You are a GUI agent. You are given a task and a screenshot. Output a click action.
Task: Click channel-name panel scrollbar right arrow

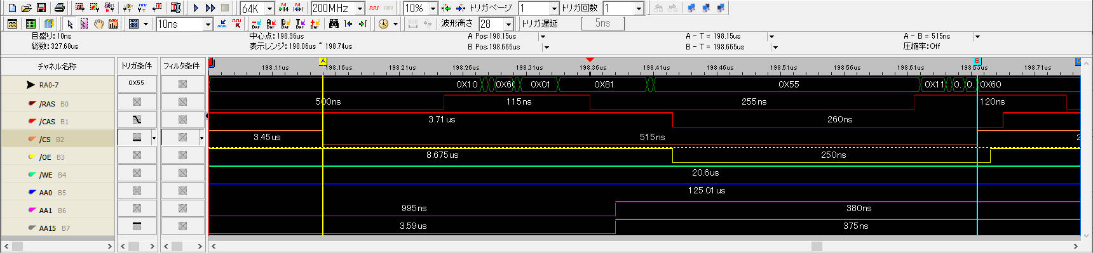point(109,246)
